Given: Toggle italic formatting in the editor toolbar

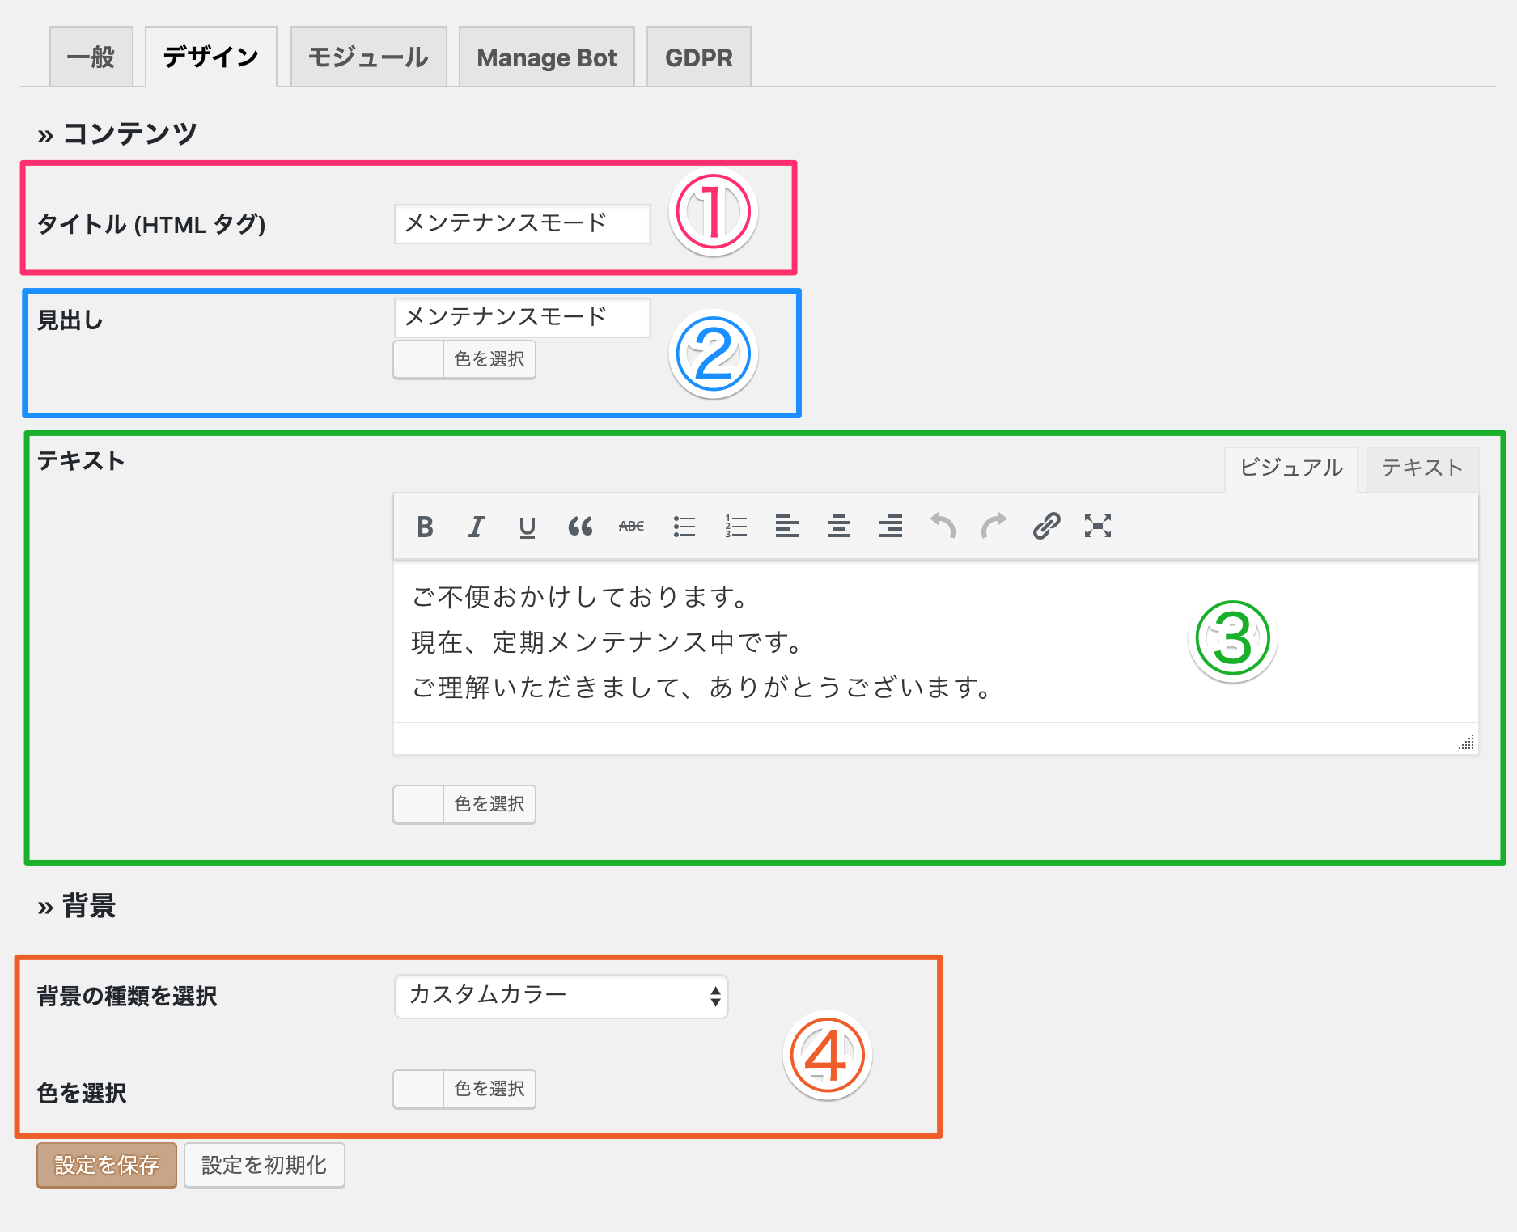Looking at the screenshot, I should [x=477, y=527].
